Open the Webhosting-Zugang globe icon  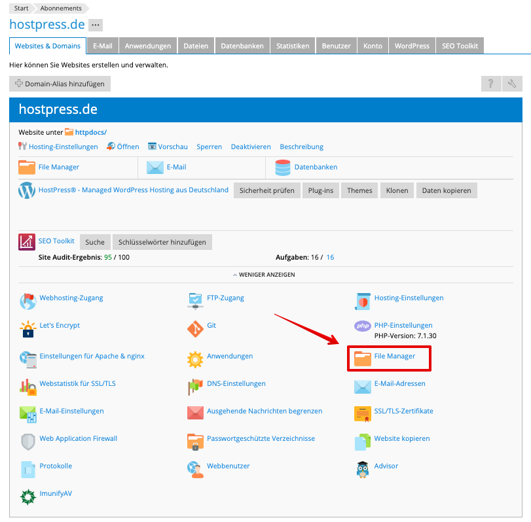point(27,301)
